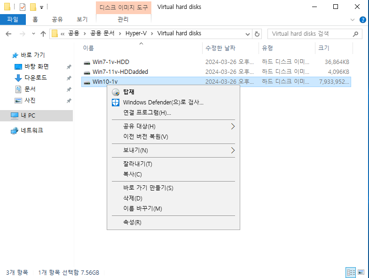Expand the address bar history dropdown

tap(248, 34)
